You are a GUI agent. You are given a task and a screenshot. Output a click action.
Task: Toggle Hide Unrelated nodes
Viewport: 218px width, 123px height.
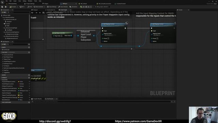click(x=38, y=7)
